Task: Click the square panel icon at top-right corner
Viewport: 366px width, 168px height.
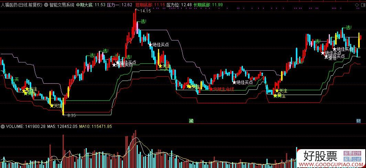Action: 363,5
